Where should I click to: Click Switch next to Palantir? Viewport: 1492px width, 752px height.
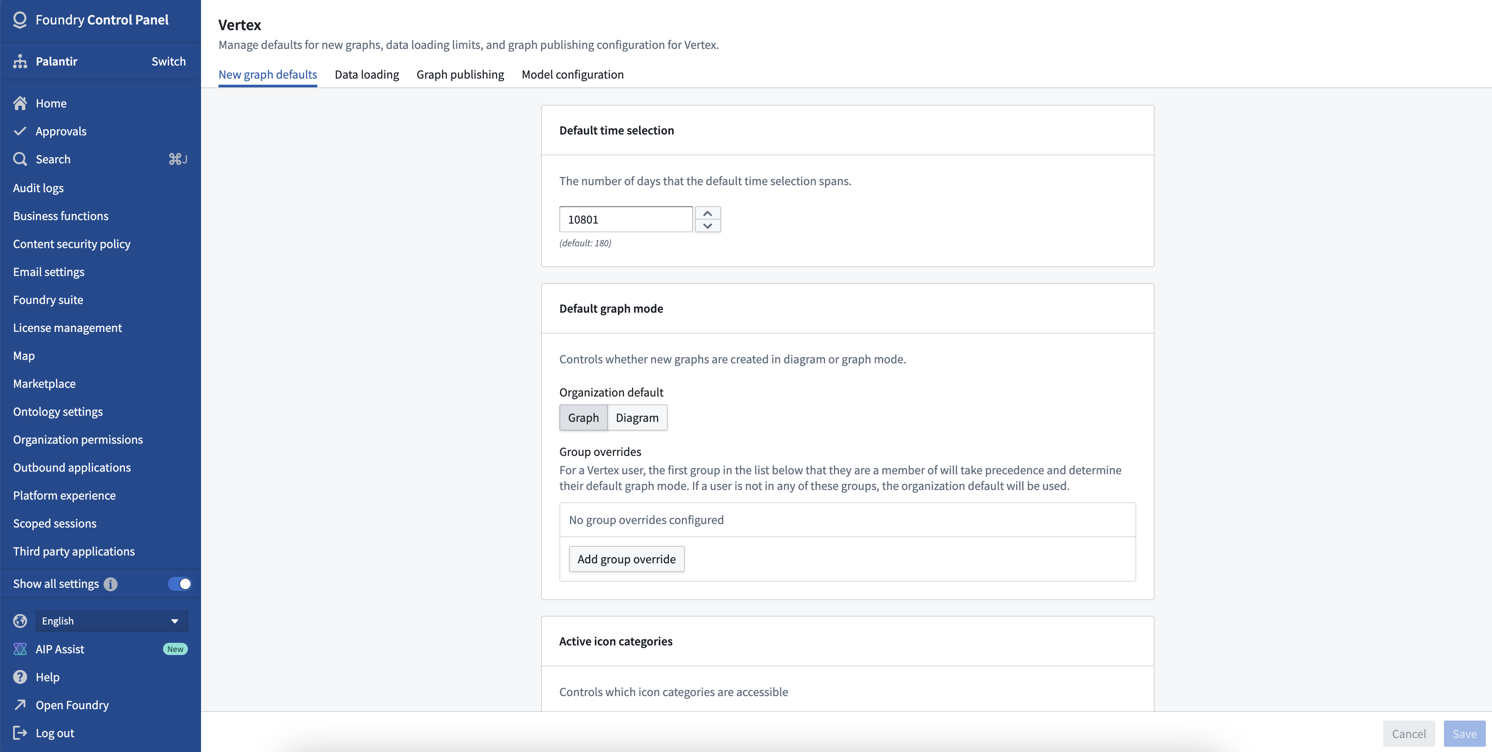169,62
